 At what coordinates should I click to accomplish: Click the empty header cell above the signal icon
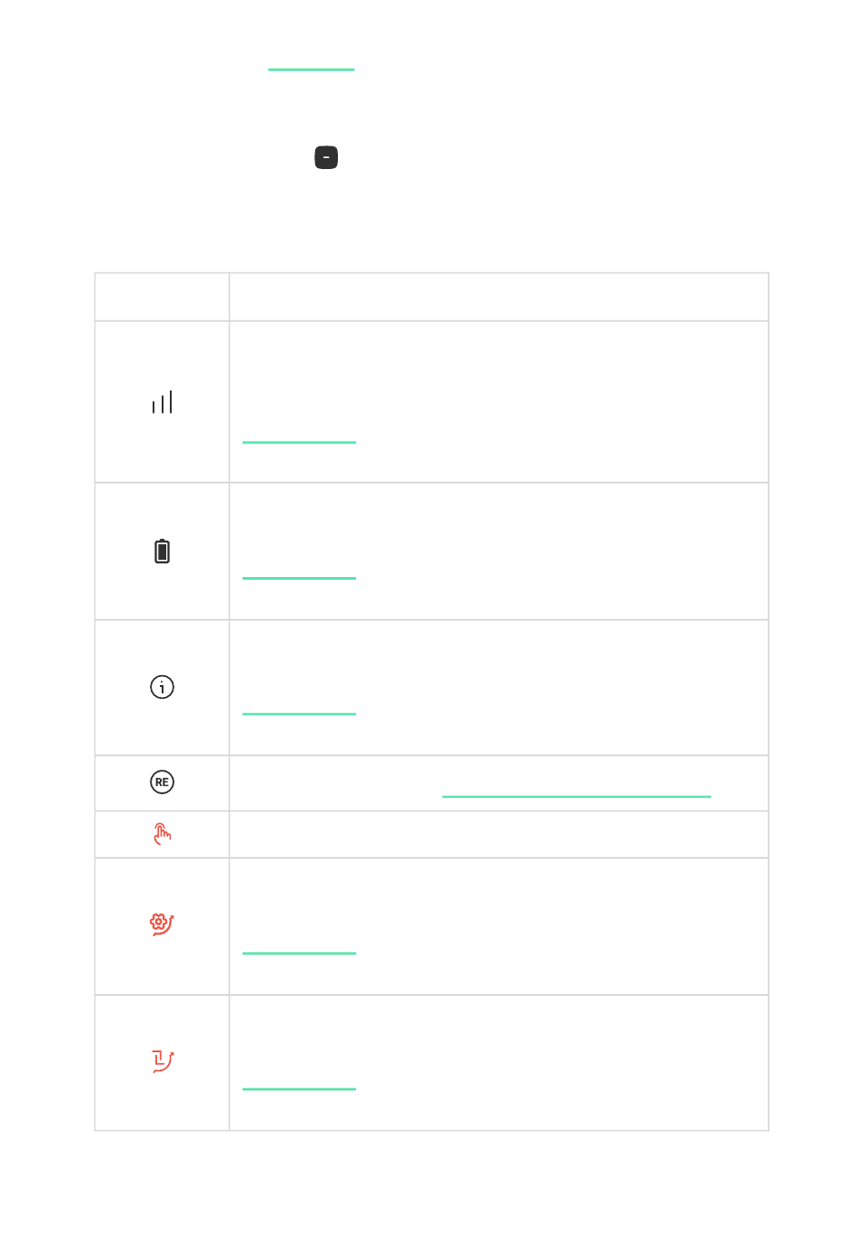point(163,297)
